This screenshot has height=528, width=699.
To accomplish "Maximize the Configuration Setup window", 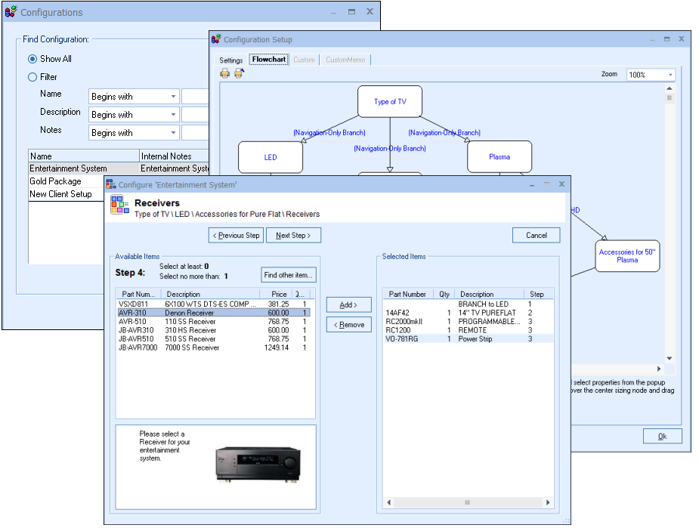I will [x=667, y=39].
